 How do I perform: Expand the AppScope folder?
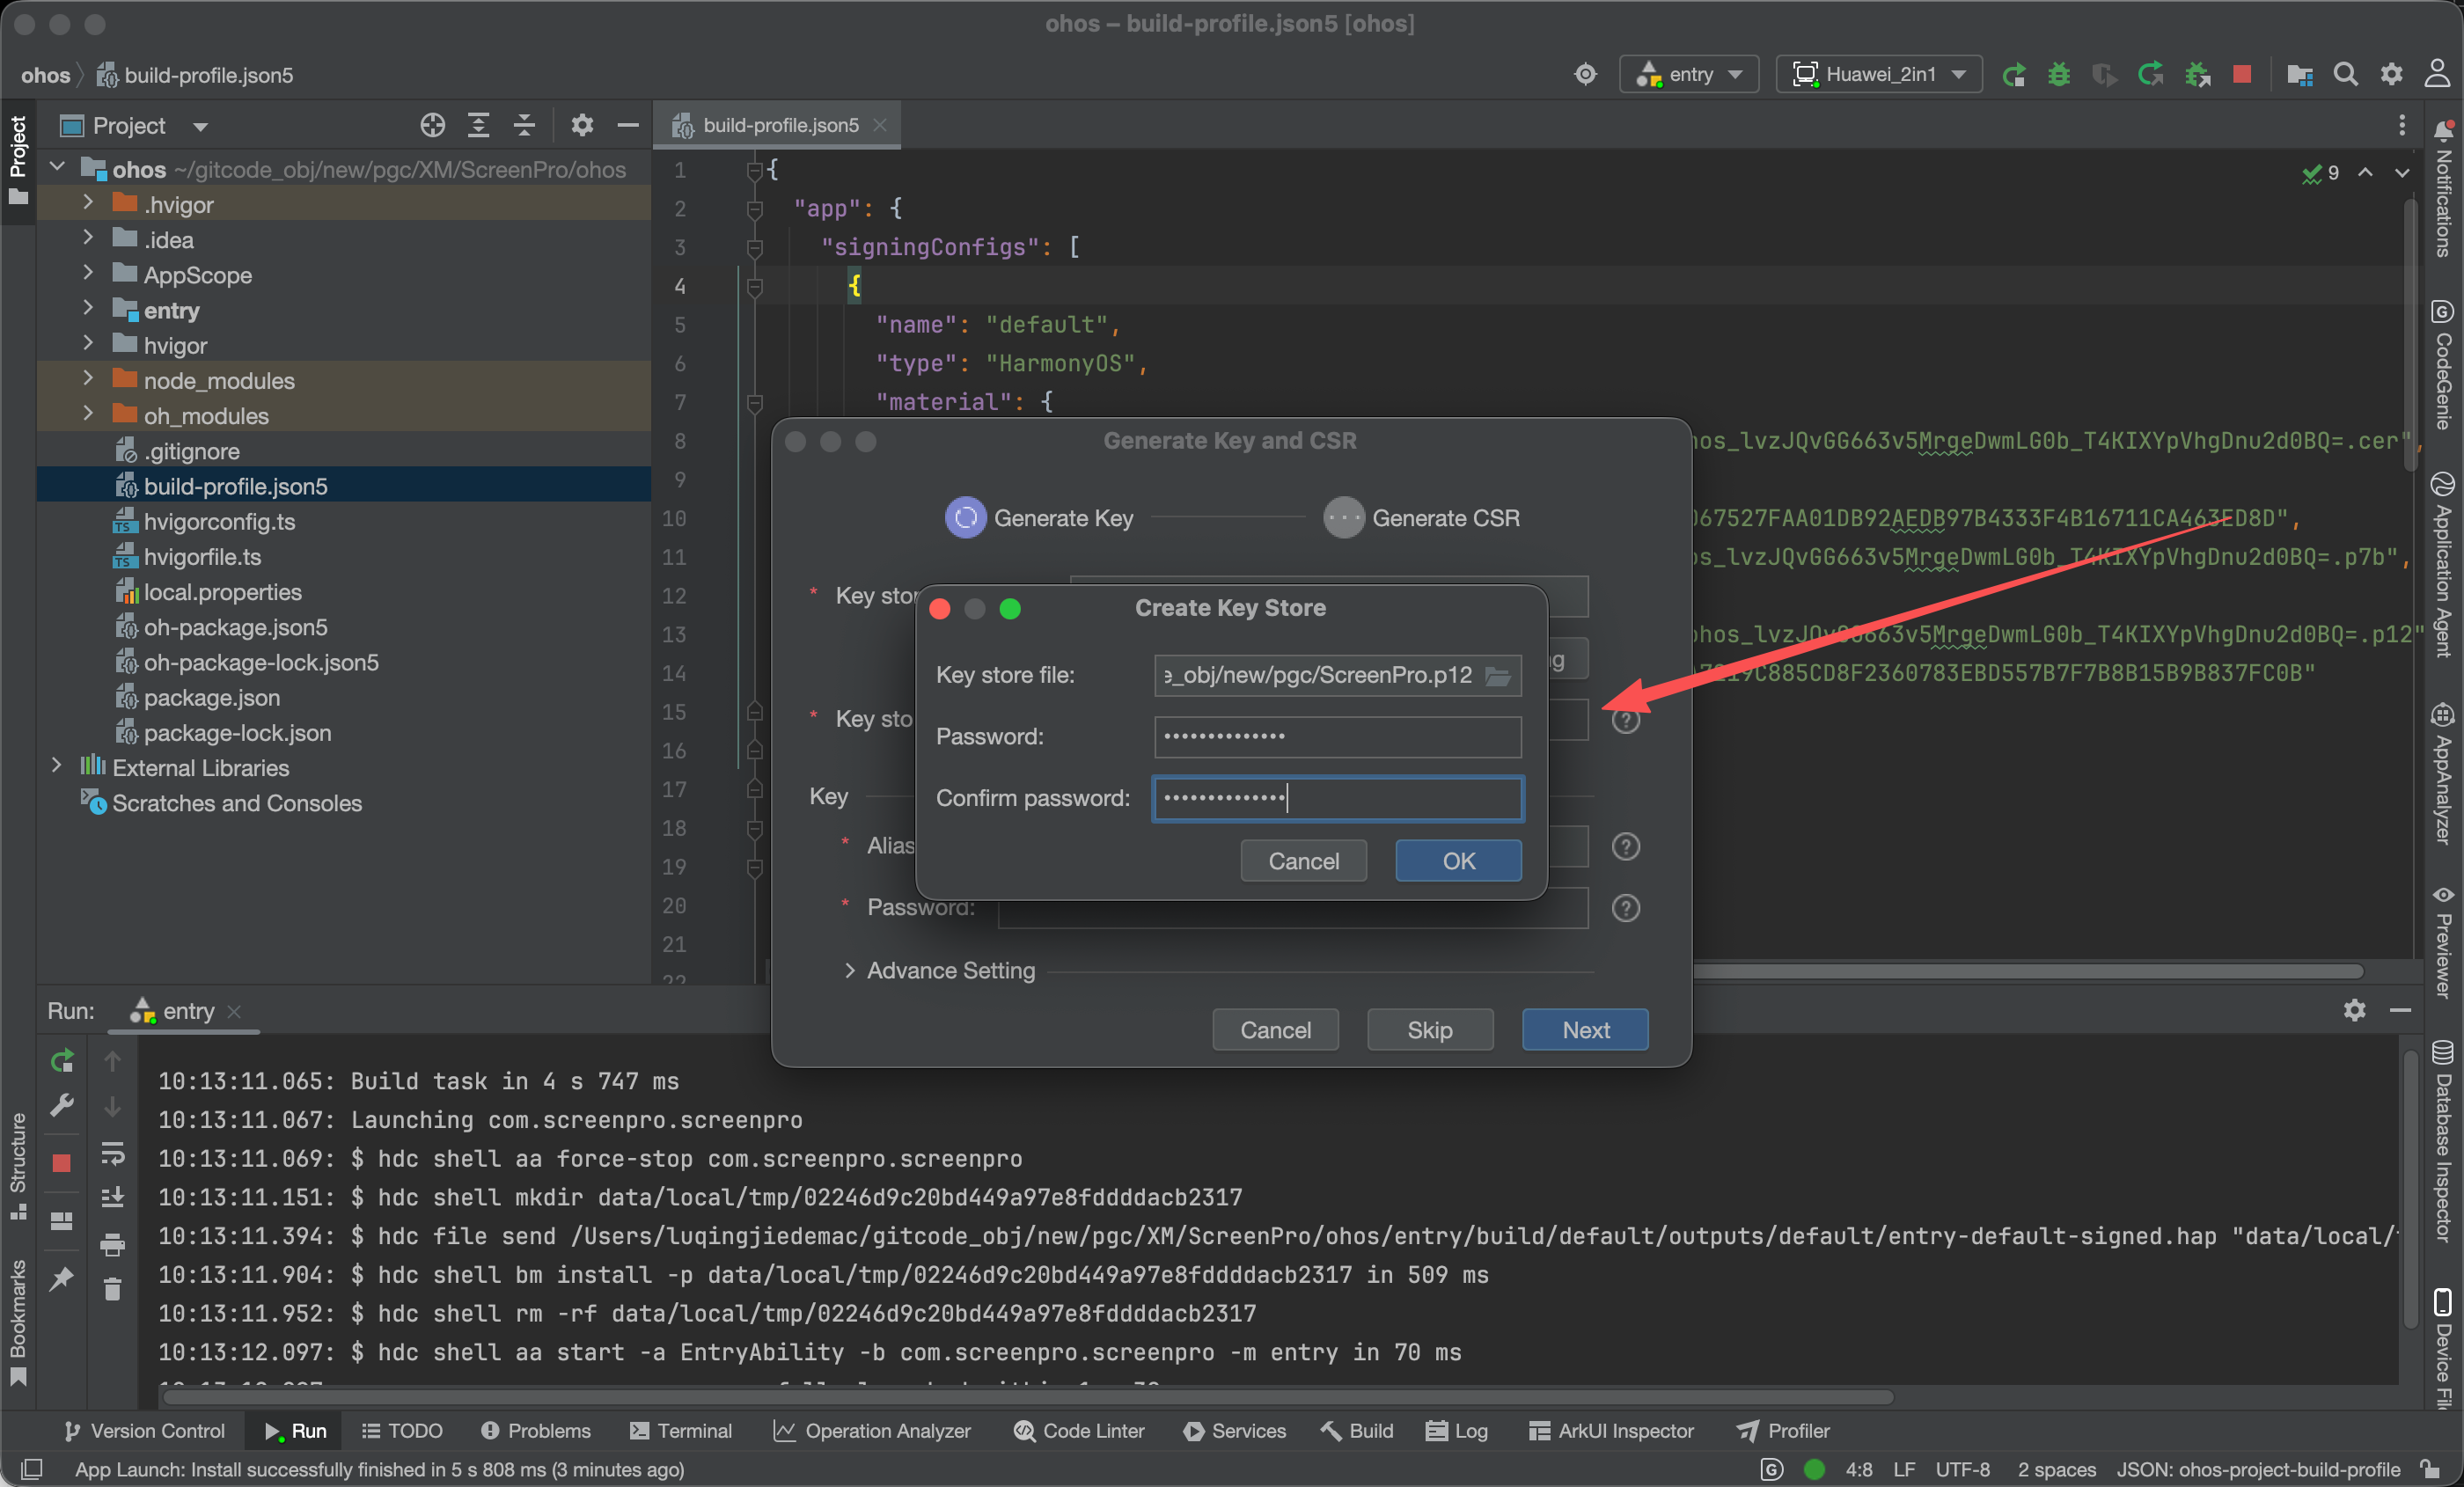(x=88, y=273)
